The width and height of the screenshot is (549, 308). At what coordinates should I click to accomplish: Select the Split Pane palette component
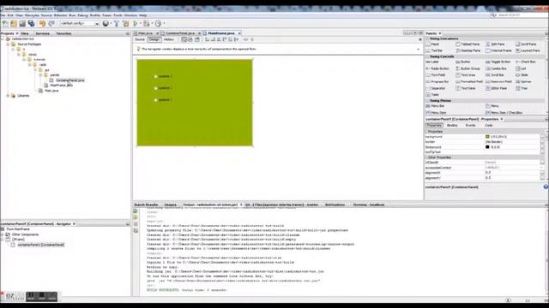(x=496, y=44)
